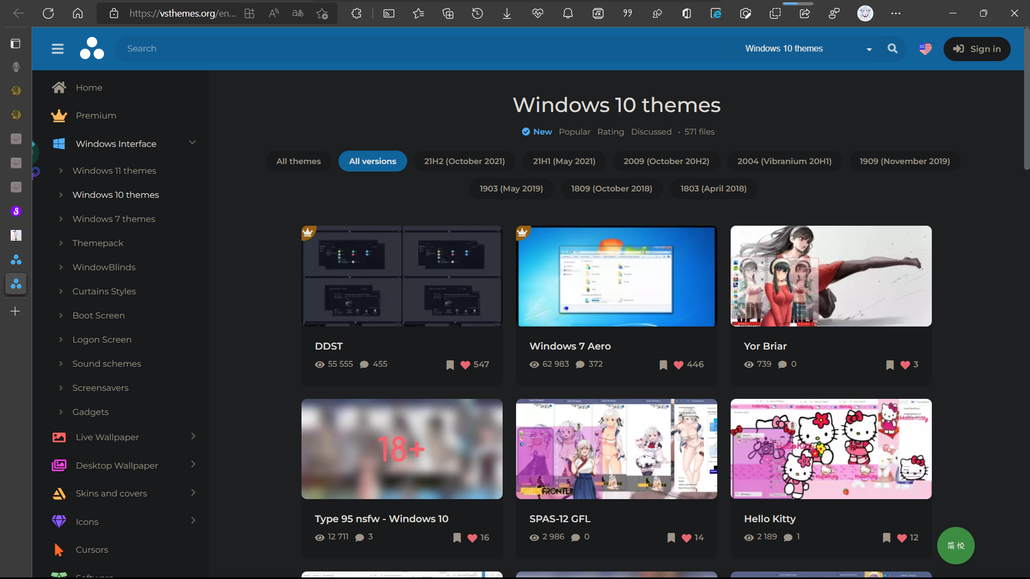Image resolution: width=1030 pixels, height=579 pixels.
Task: Open Themepack sidebar link
Action: (x=98, y=243)
